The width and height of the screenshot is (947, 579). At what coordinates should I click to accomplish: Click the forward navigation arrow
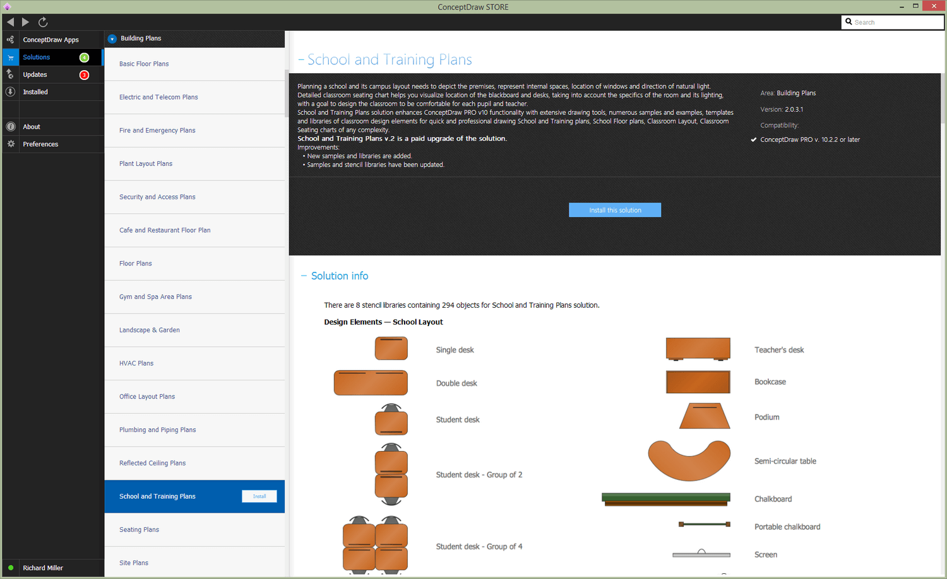(25, 22)
